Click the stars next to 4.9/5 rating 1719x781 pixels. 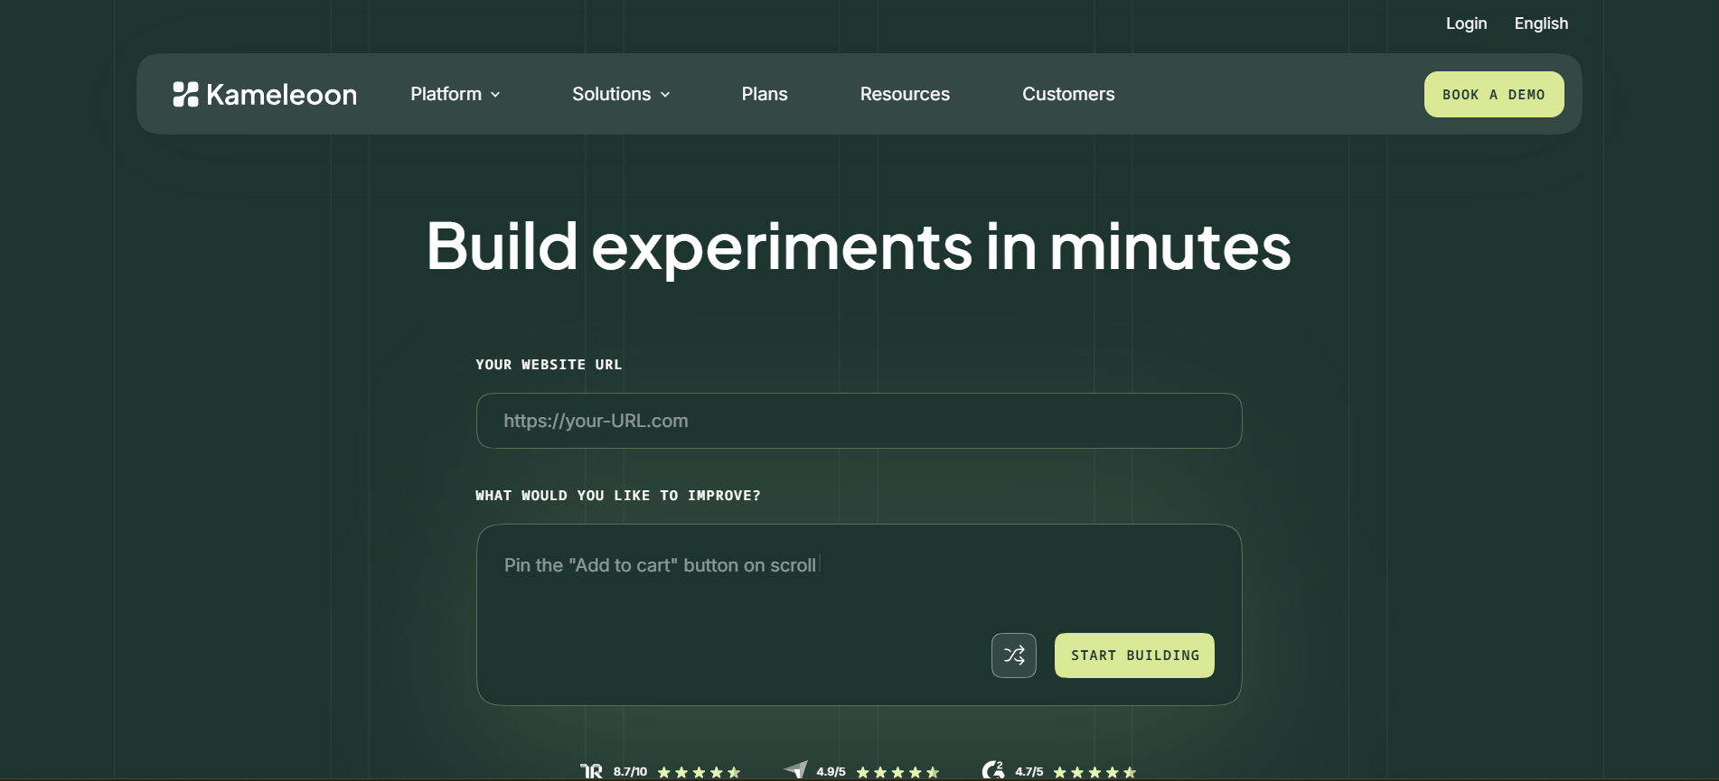[x=897, y=772]
